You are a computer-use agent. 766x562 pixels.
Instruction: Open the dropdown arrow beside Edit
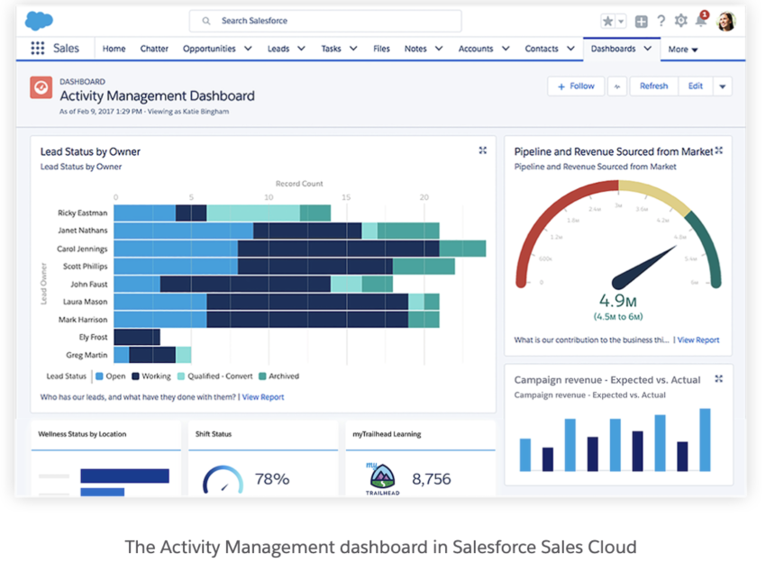(722, 86)
